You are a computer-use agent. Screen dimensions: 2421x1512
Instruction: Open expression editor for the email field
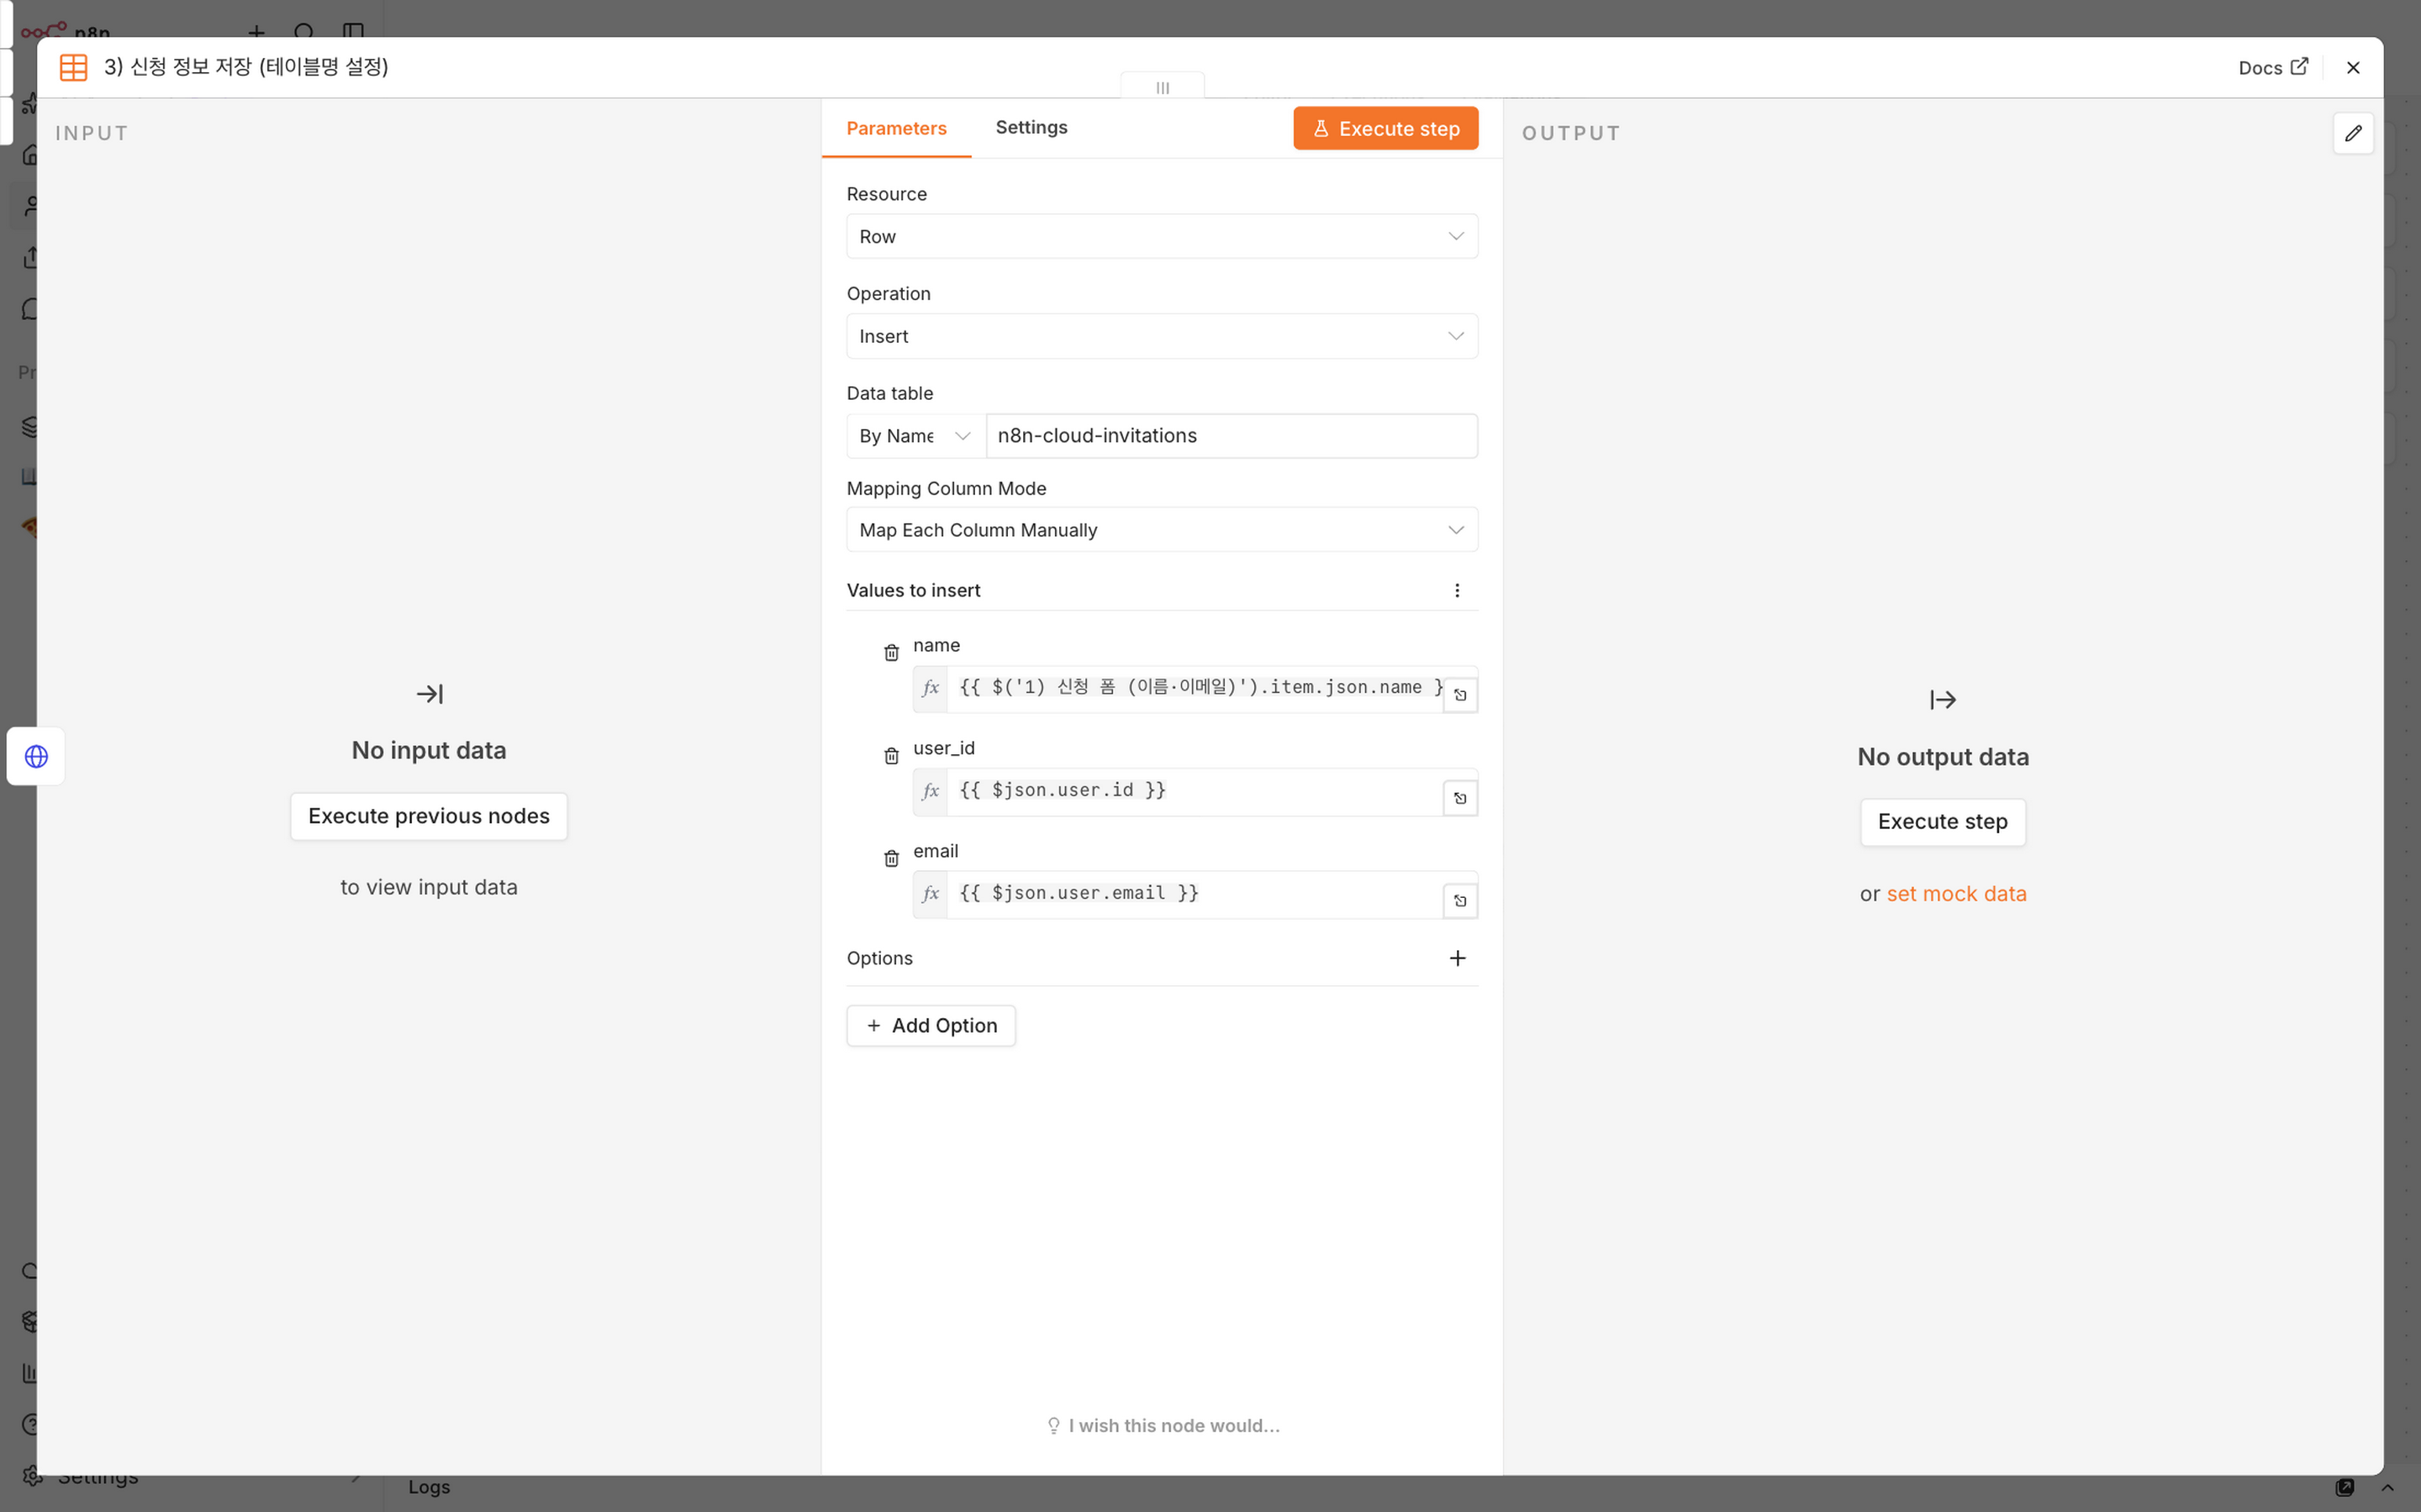coord(1459,901)
